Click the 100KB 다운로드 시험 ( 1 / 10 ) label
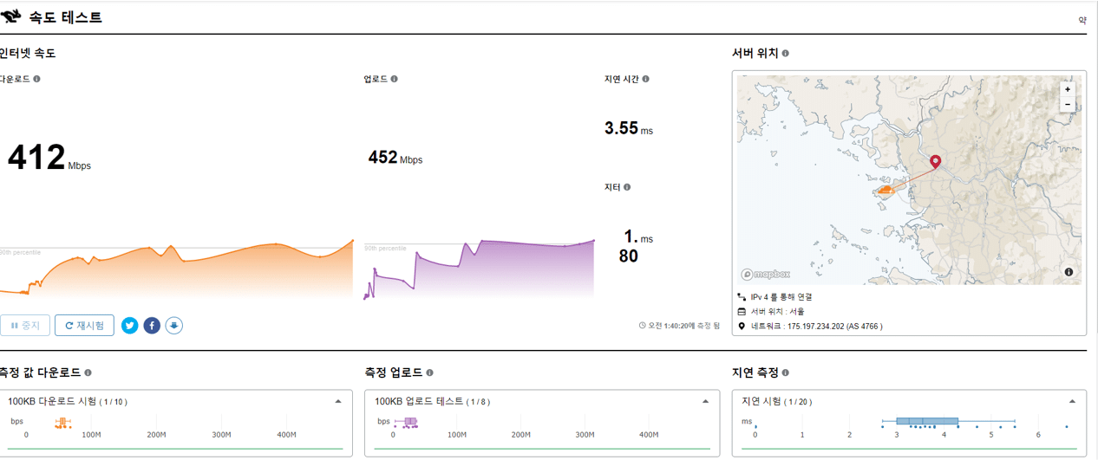The height and width of the screenshot is (460, 1098). (x=67, y=402)
